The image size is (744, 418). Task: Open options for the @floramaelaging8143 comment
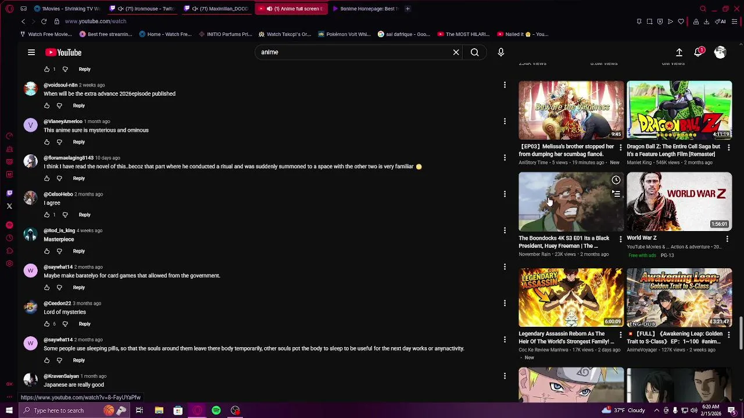505,158
